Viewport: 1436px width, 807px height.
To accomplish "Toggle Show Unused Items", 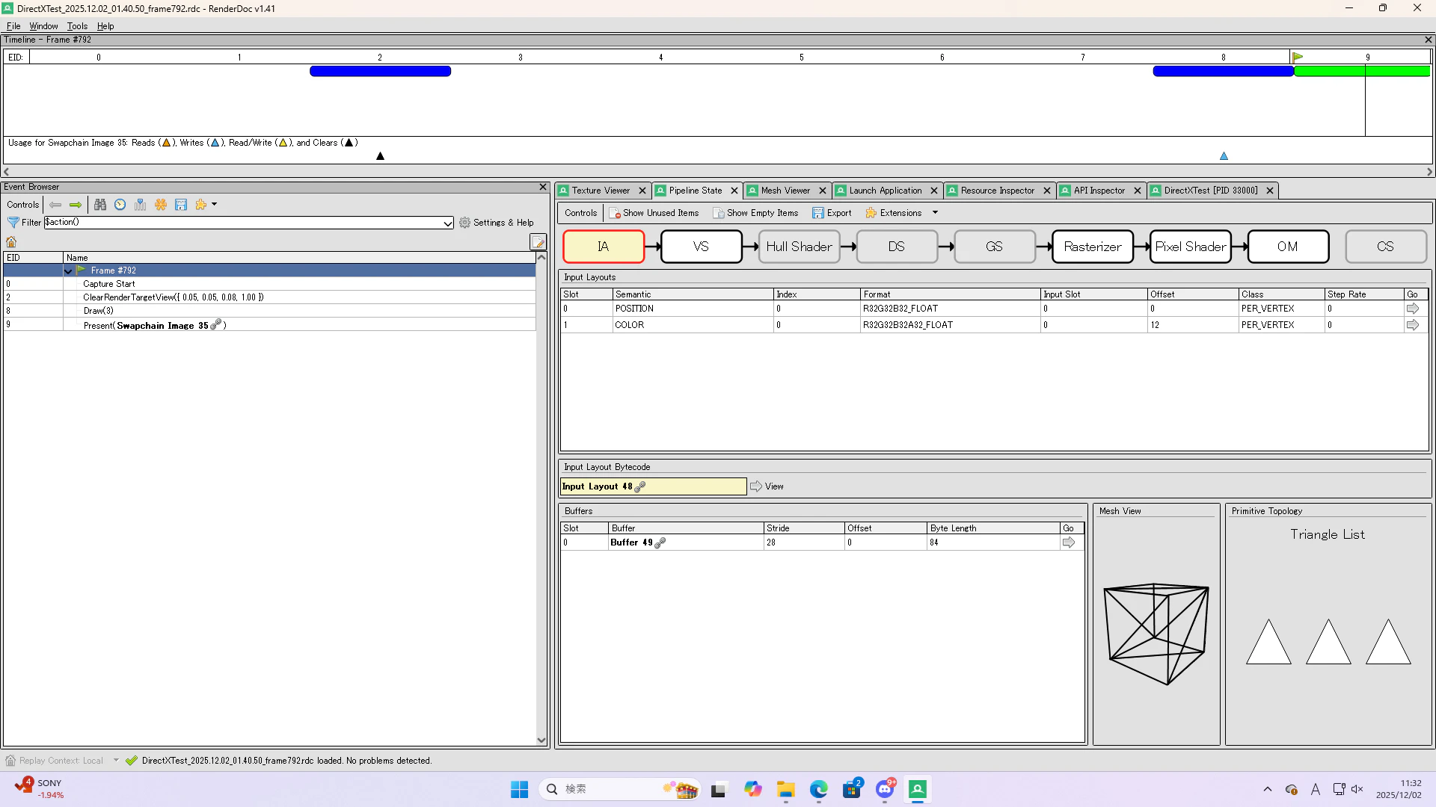I will (x=654, y=213).
